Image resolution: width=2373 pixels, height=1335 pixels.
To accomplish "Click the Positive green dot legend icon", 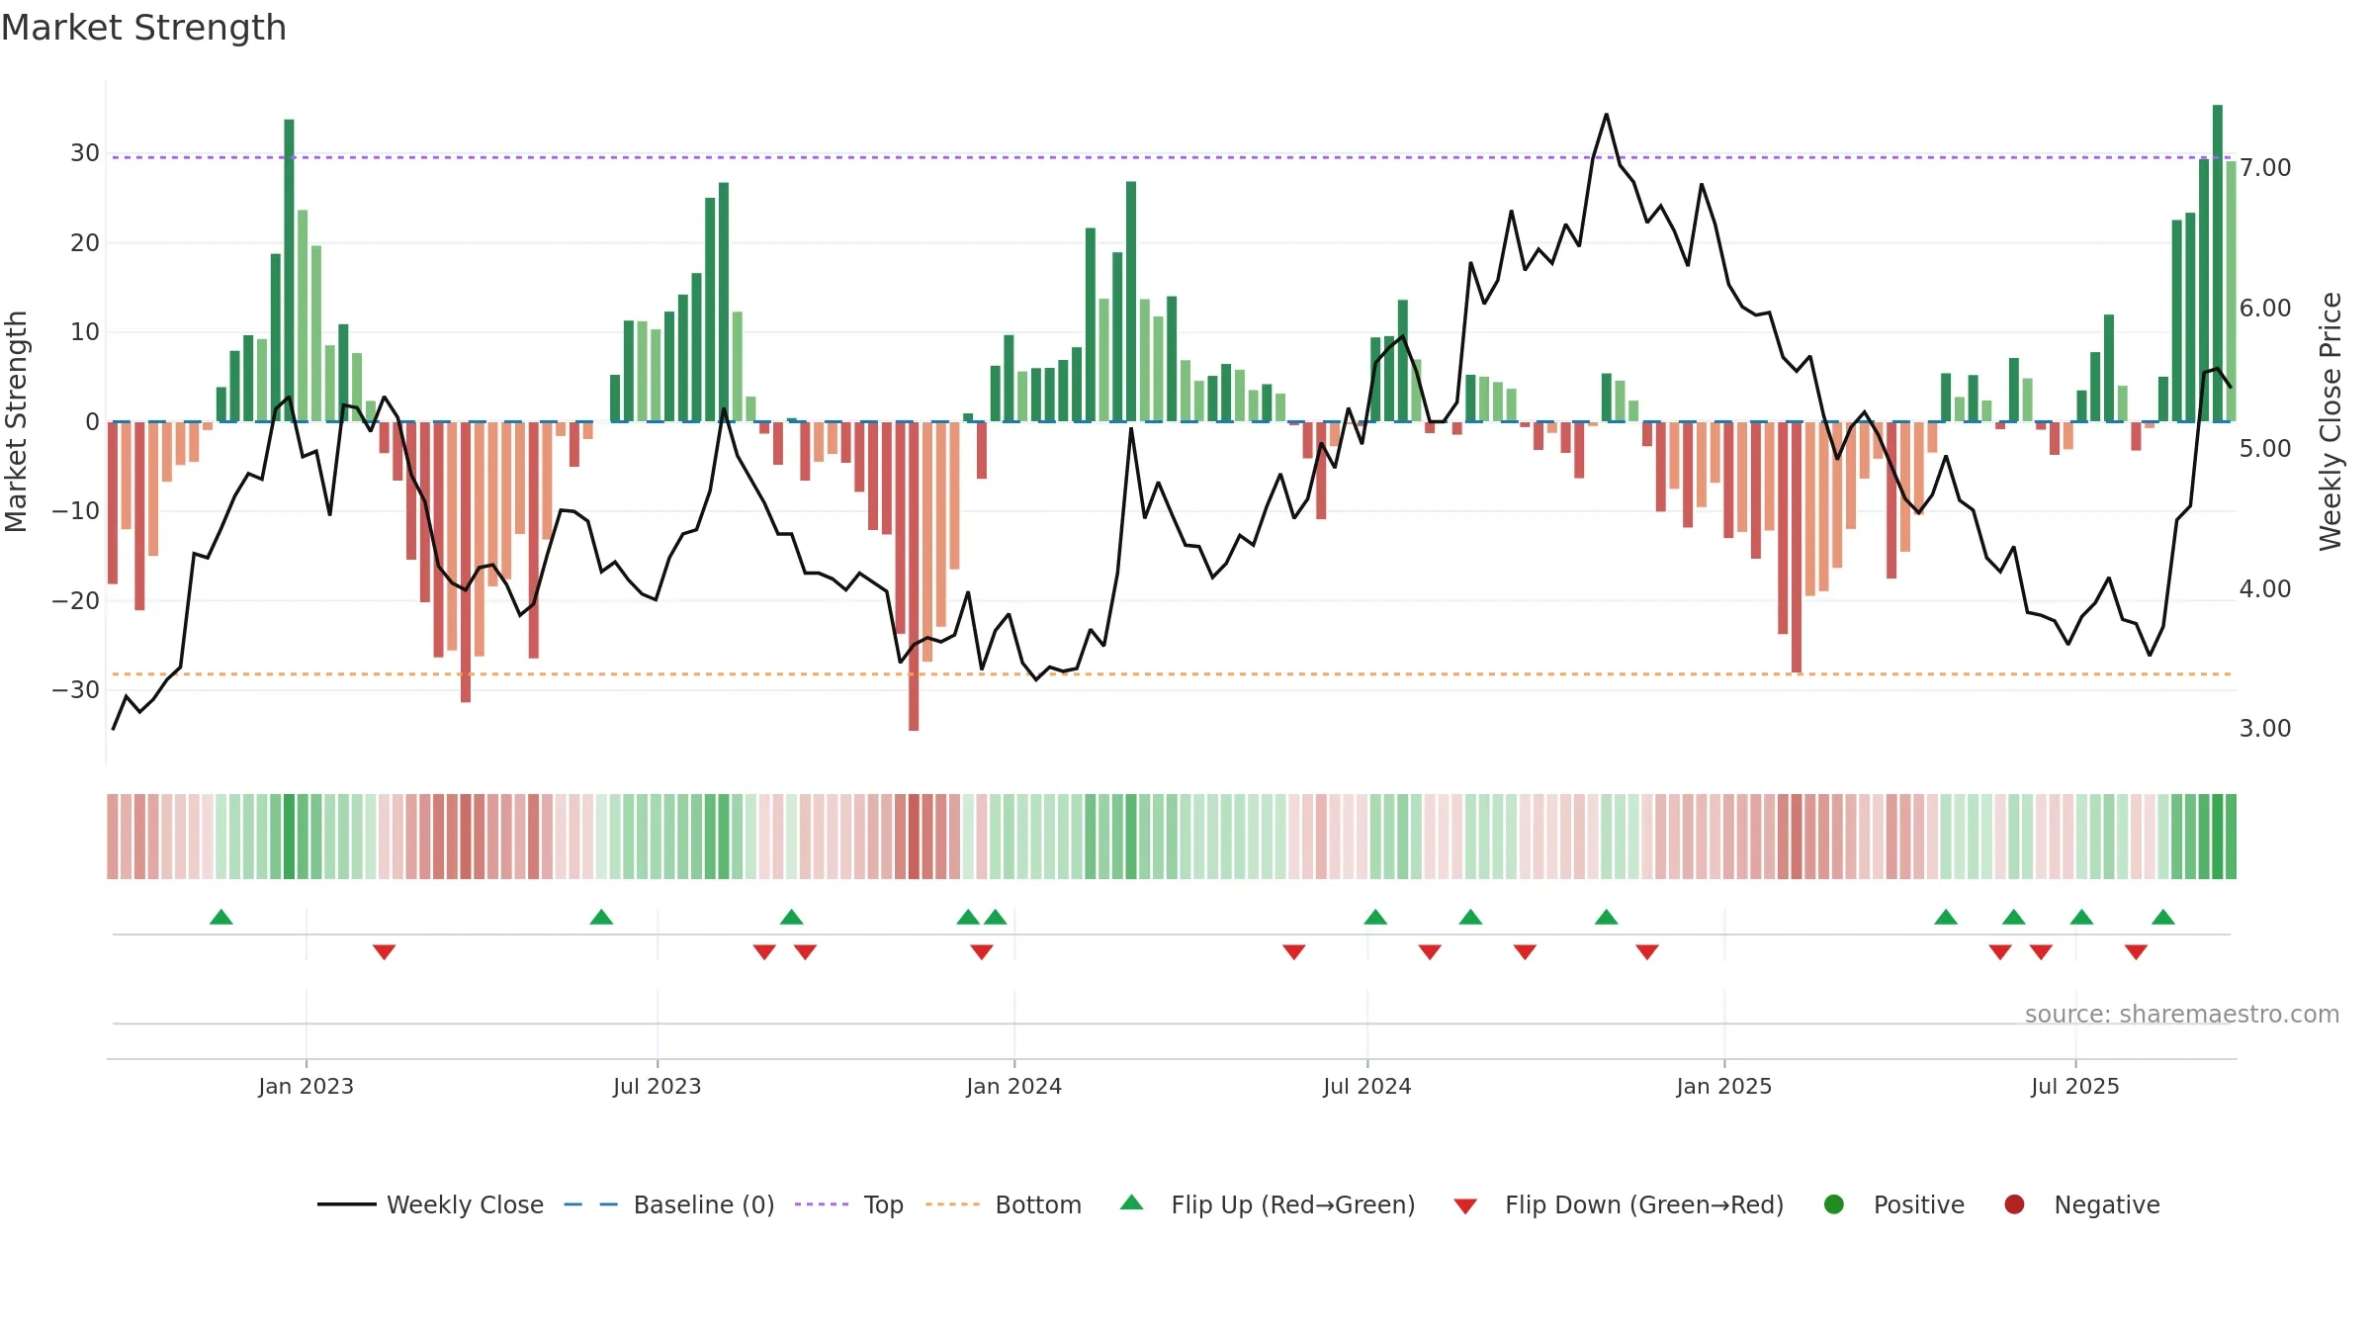I will 1834,1204.
